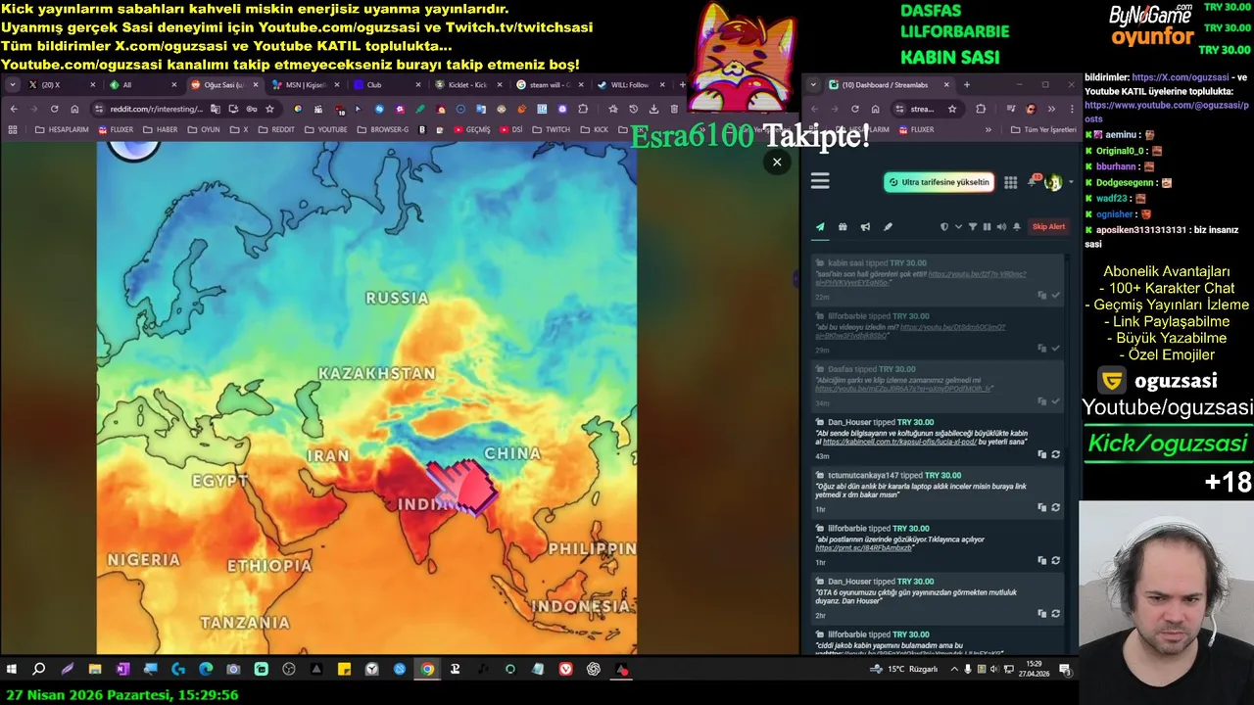Image resolution: width=1254 pixels, height=705 pixels.
Task: Open the YOUTUBE bookmark folder
Action: click(x=325, y=129)
